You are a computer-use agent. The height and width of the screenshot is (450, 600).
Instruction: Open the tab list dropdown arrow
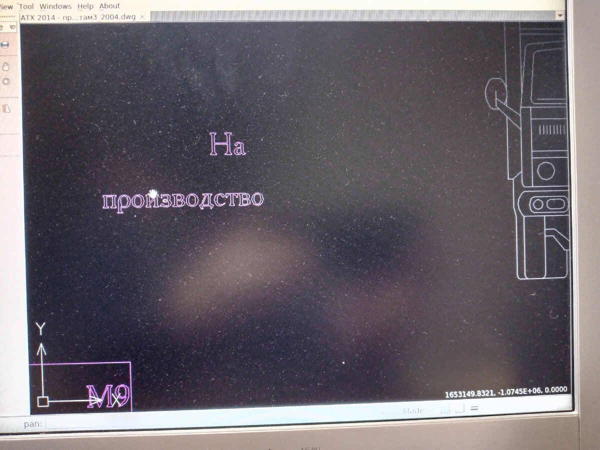[x=560, y=16]
